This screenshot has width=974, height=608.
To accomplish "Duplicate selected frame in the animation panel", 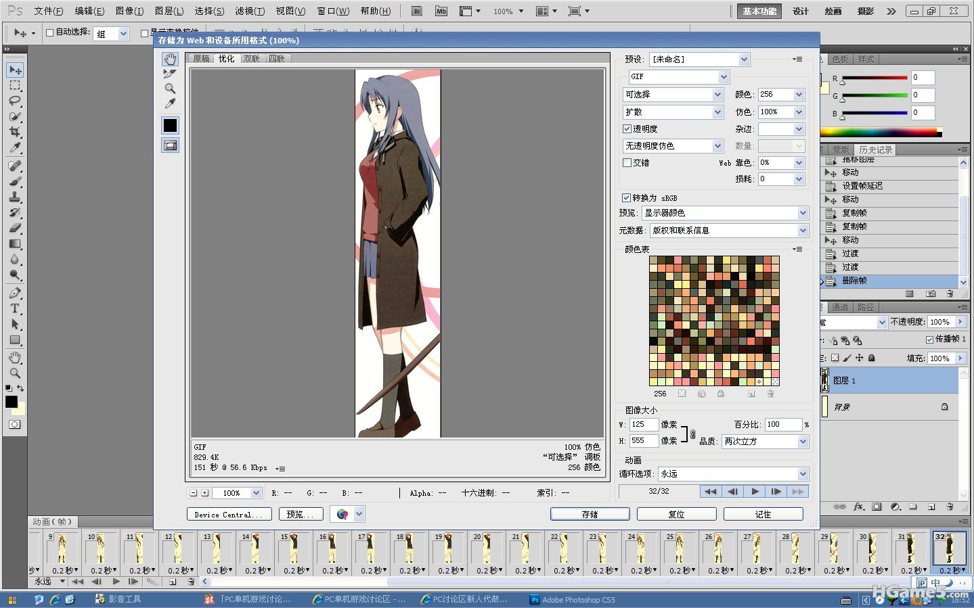I will point(173,582).
